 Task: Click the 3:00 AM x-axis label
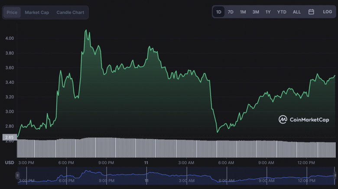[186, 163]
